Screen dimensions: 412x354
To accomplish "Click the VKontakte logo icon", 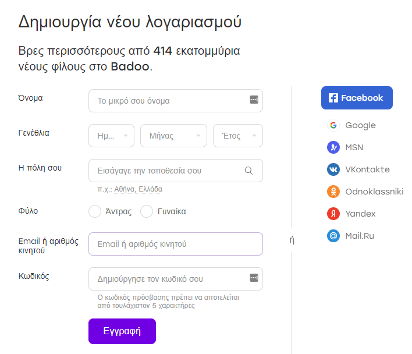I will pyautogui.click(x=333, y=169).
